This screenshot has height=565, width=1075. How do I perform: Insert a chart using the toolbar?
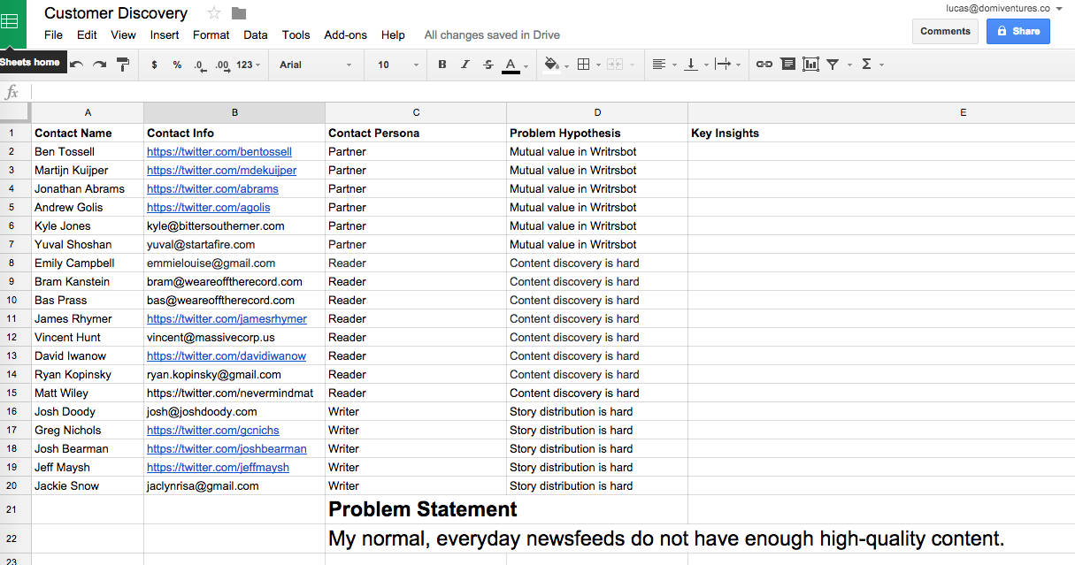tap(810, 65)
